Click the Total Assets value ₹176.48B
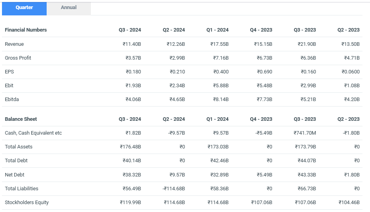The height and width of the screenshot is (212, 370). [130, 147]
